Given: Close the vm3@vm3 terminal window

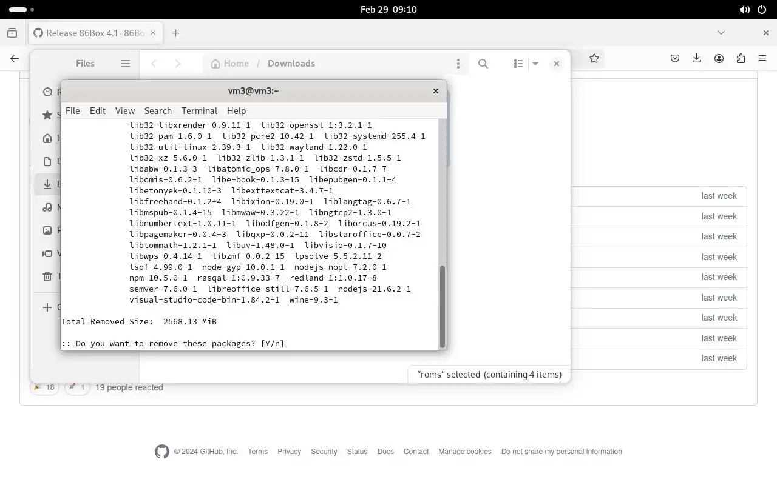Looking at the screenshot, I should (x=435, y=91).
